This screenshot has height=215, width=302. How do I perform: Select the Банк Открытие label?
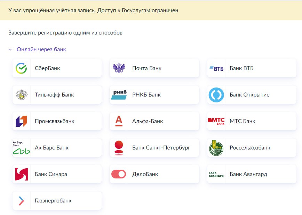249,95
